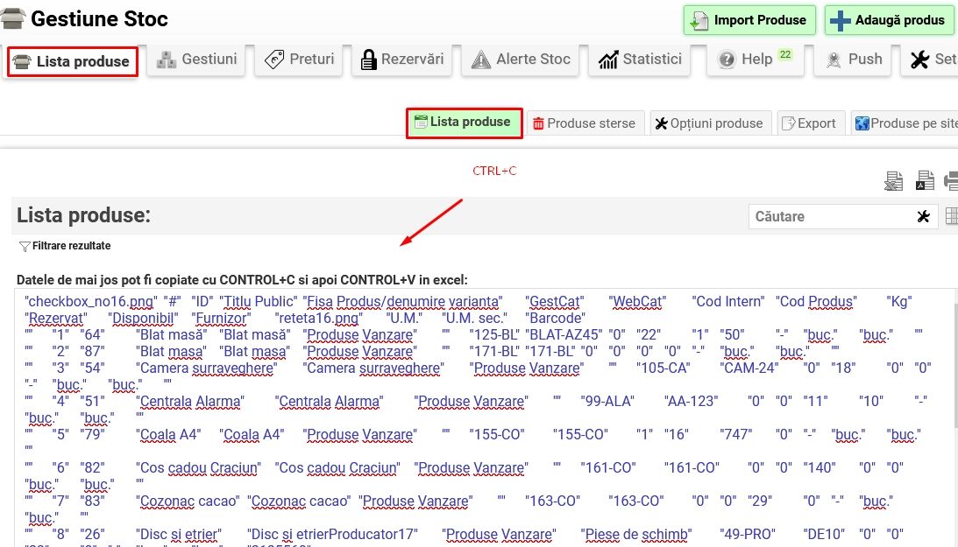Screen dimensions: 958x547
Task: Click the Adaugă produs button
Action: coord(891,20)
